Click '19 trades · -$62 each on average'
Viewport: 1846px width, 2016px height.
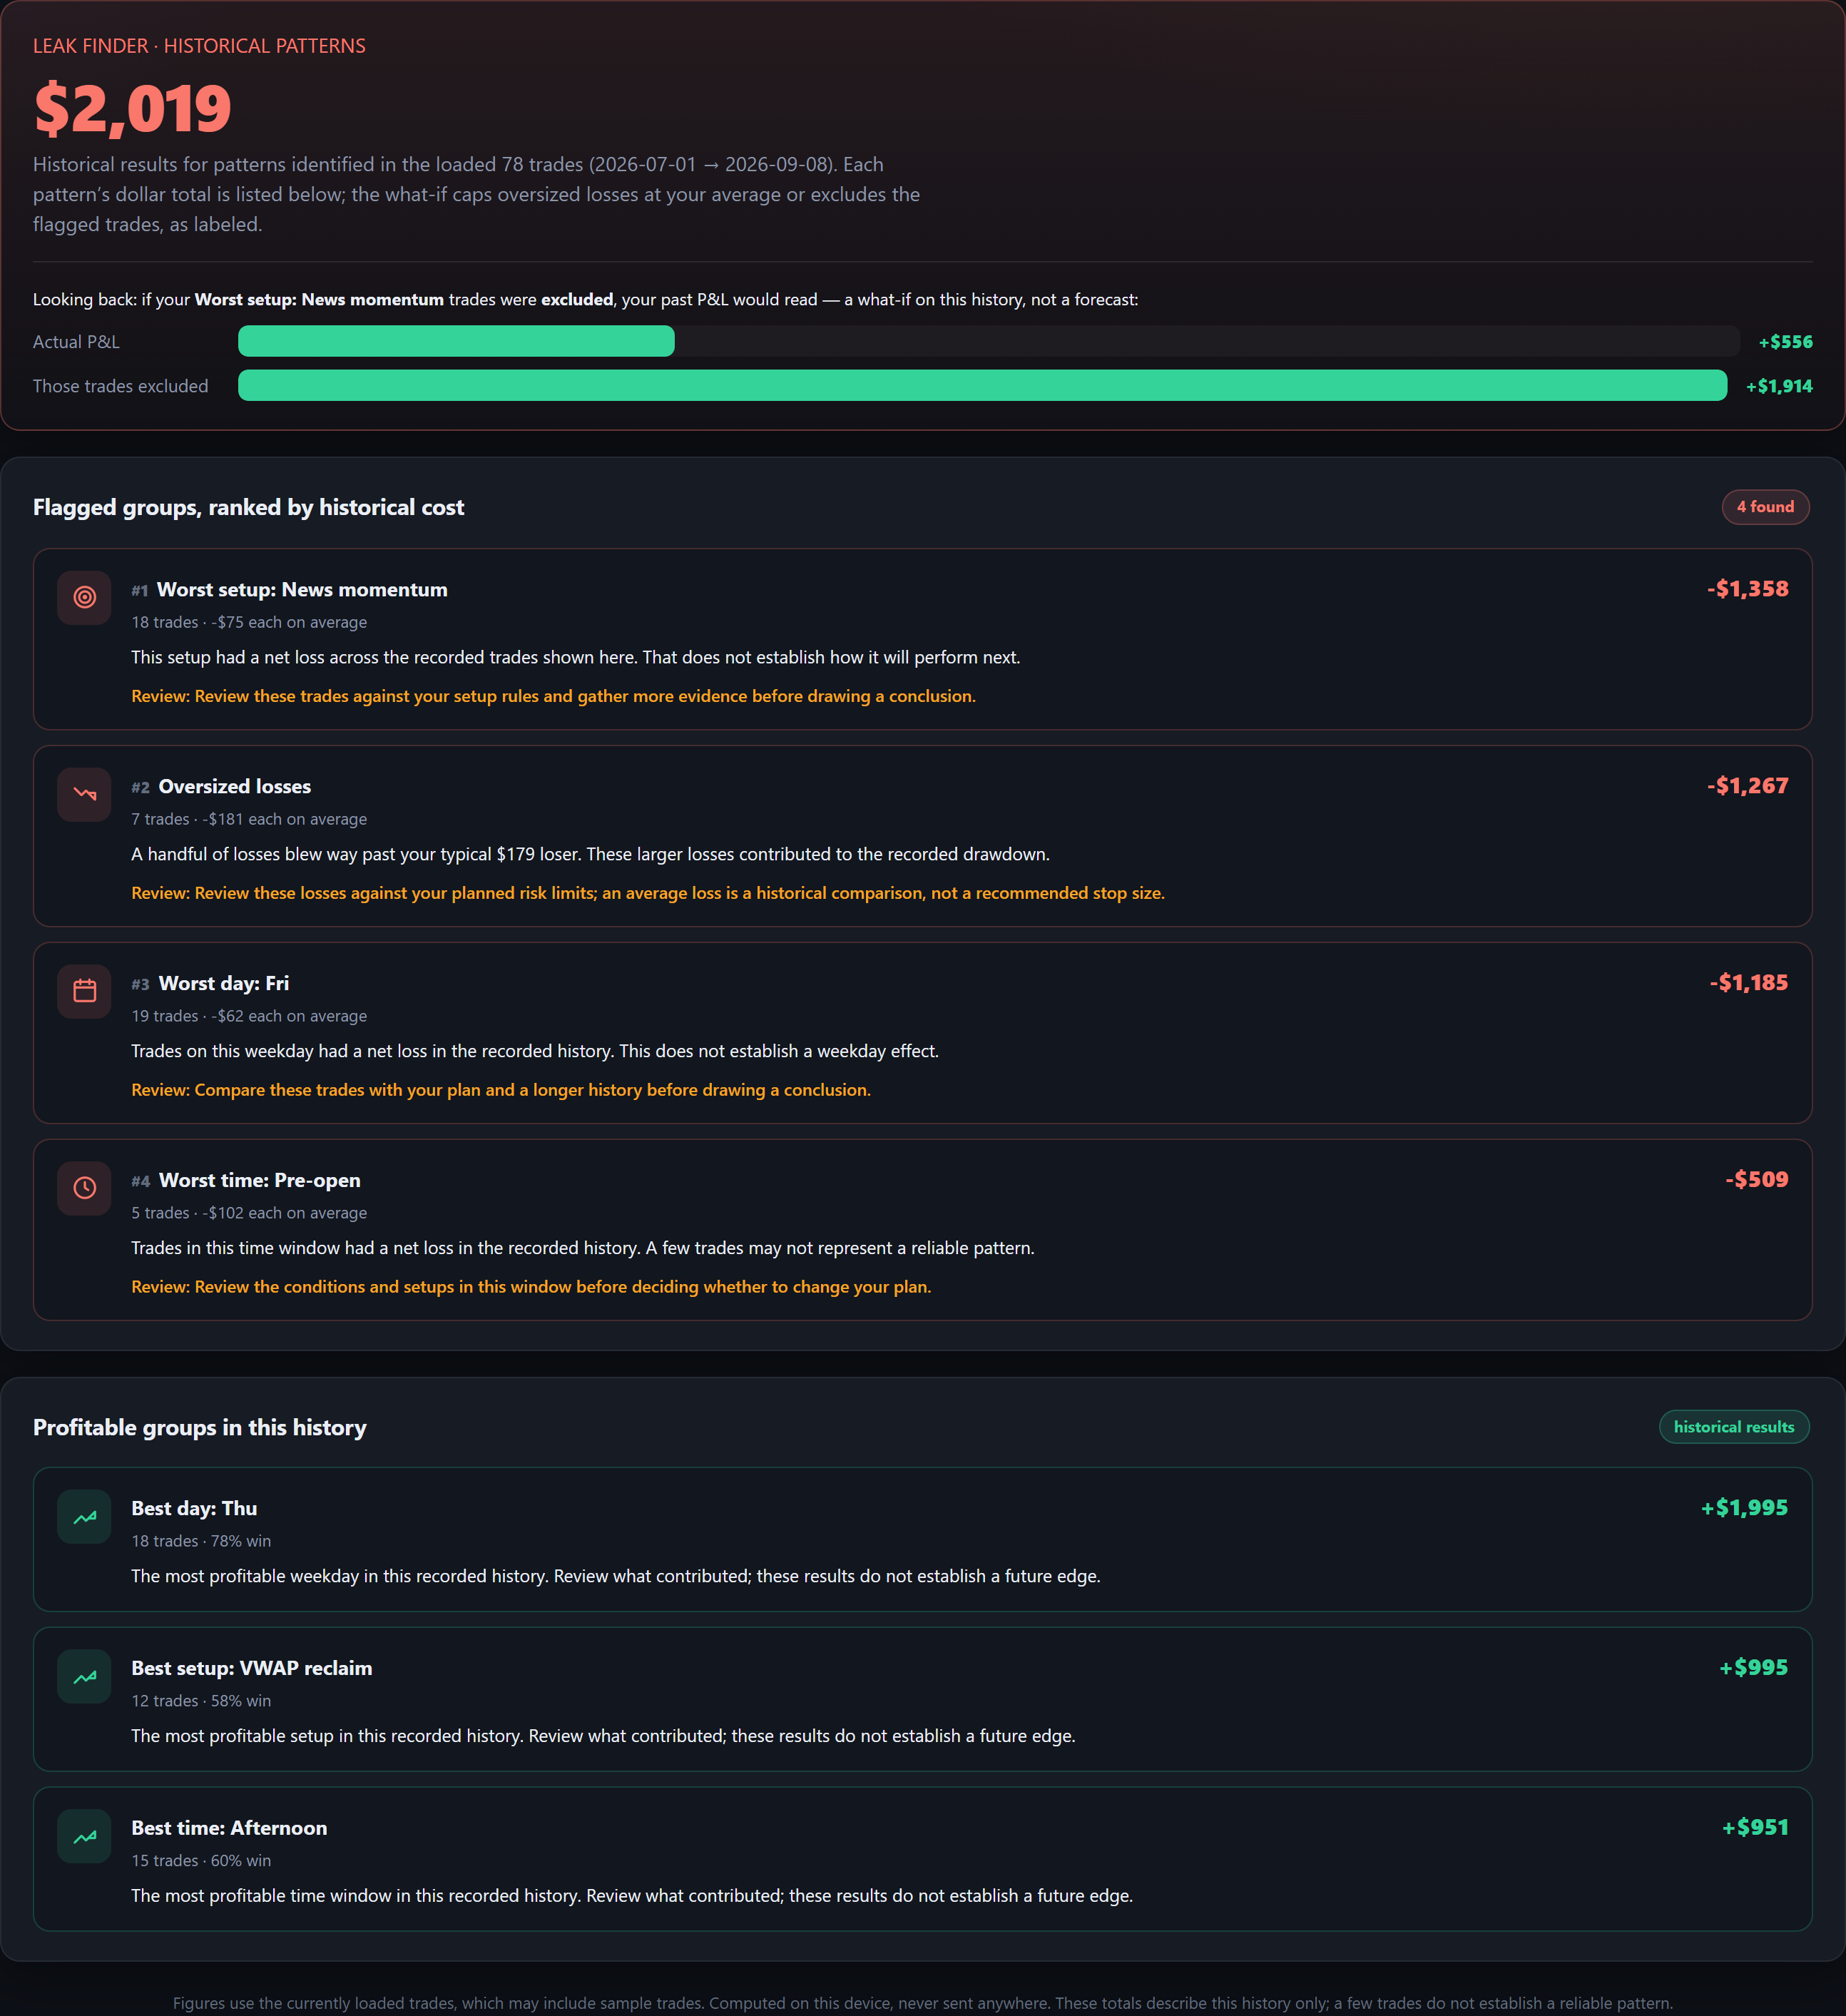coord(249,1016)
